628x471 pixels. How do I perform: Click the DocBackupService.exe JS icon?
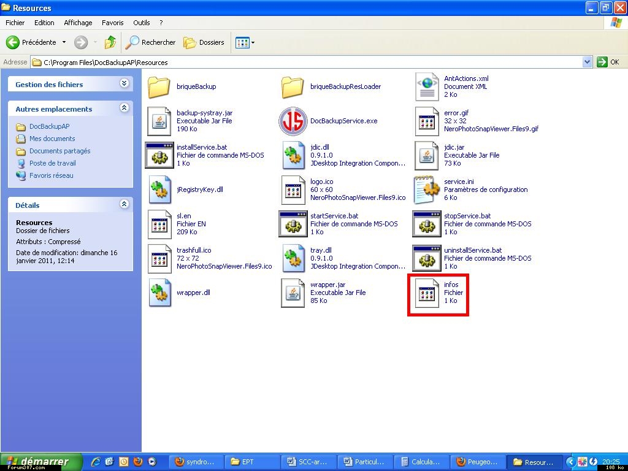tap(293, 121)
